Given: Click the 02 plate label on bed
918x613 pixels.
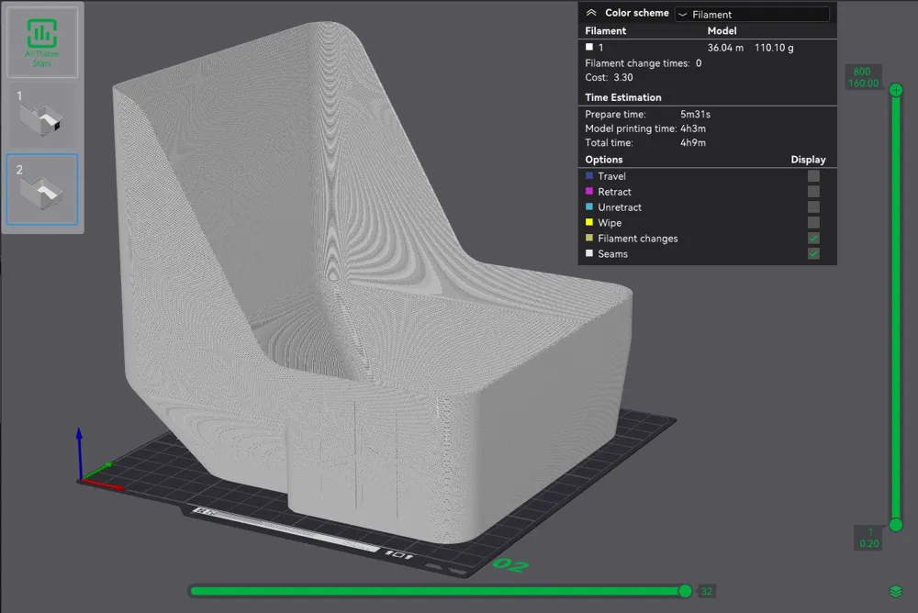Looking at the screenshot, I should [x=510, y=565].
